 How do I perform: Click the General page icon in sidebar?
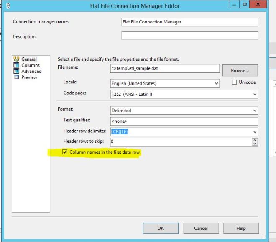[17, 59]
